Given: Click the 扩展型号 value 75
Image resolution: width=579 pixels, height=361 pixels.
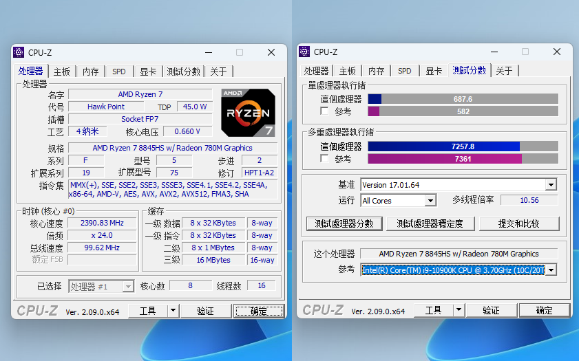Looking at the screenshot, I should tap(174, 173).
